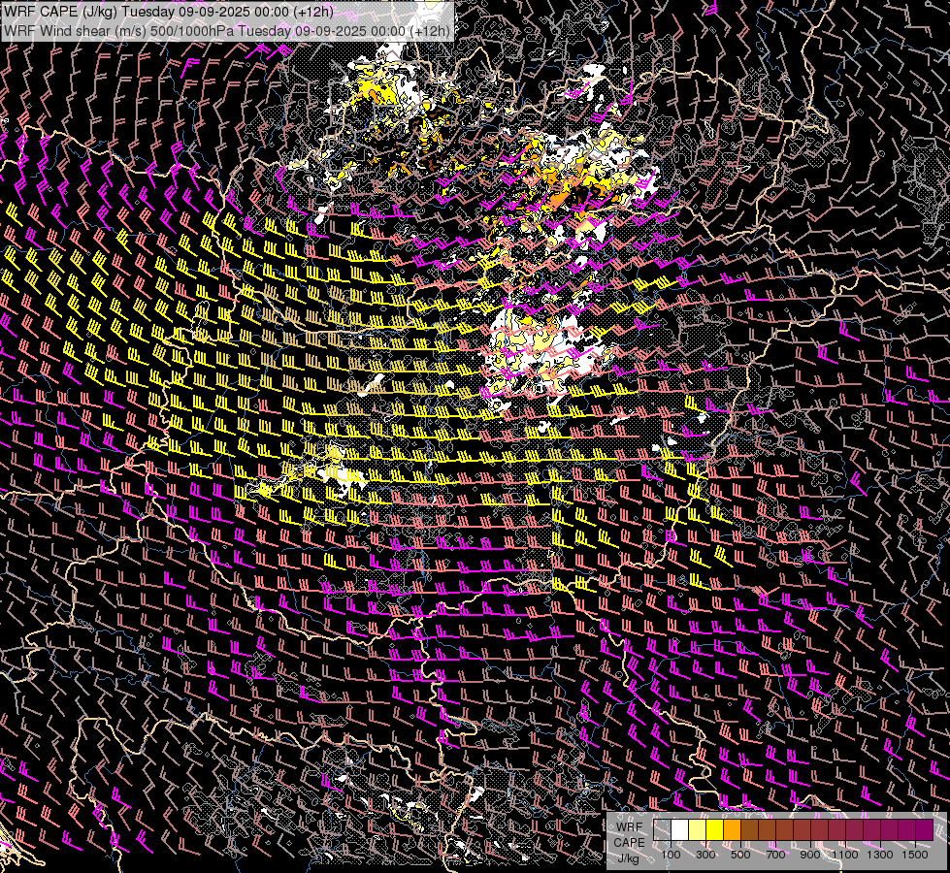Click the legend value 700
The image size is (950, 873).
pos(775,855)
